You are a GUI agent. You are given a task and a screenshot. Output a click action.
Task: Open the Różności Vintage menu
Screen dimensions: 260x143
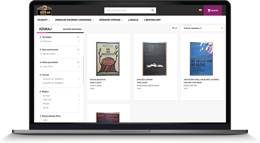coord(111,20)
